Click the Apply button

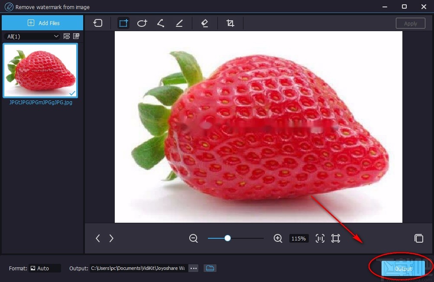pos(410,23)
